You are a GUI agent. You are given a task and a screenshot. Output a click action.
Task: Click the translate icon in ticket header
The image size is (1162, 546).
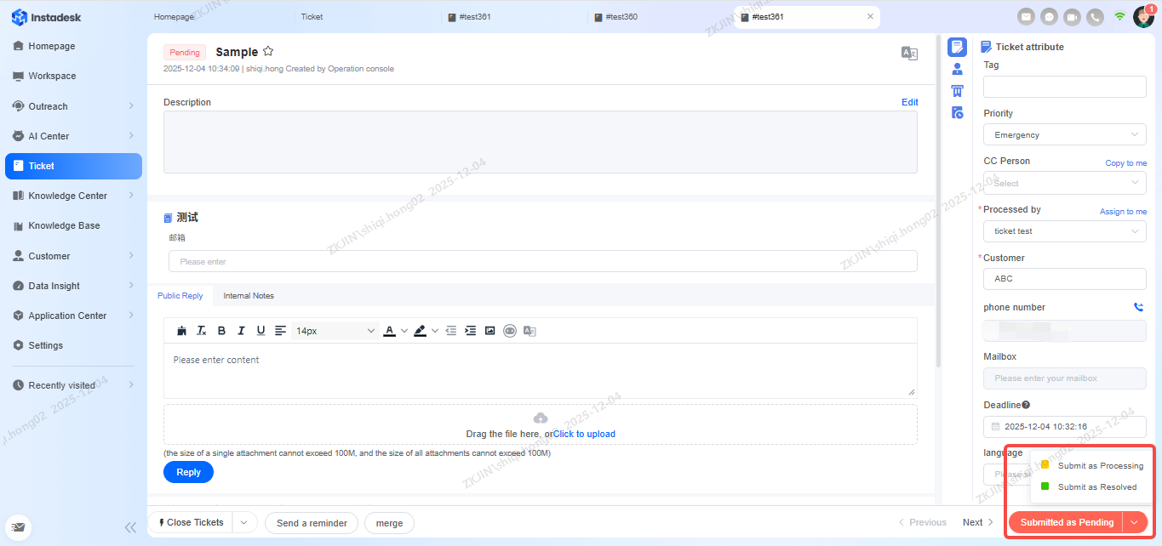pos(909,53)
